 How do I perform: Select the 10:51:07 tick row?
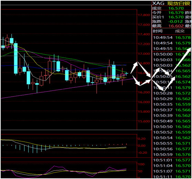coord(172,171)
